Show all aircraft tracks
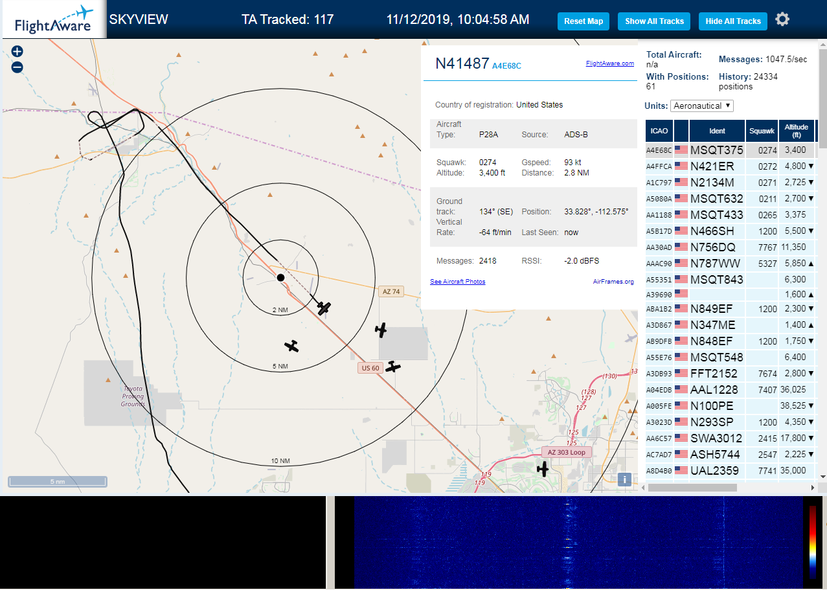Screen dimensions: 827x590 tap(654, 21)
